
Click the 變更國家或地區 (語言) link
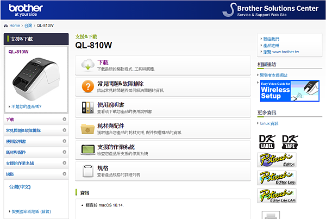pos(32,211)
